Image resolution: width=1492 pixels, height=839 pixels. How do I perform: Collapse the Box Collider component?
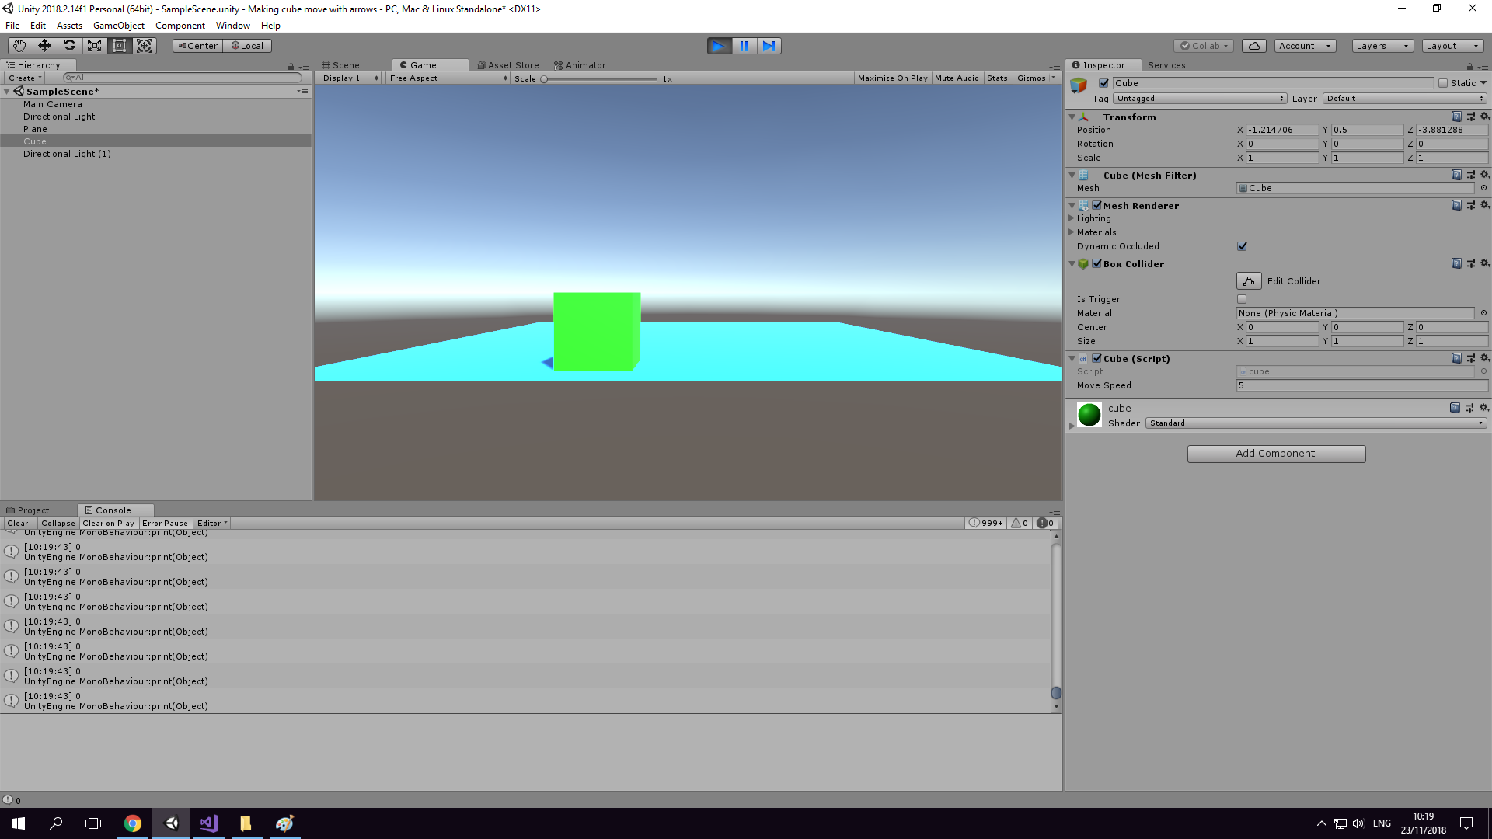pyautogui.click(x=1072, y=263)
